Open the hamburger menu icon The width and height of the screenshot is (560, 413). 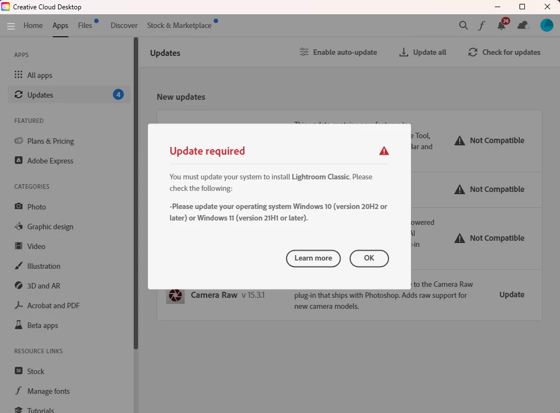coord(11,26)
